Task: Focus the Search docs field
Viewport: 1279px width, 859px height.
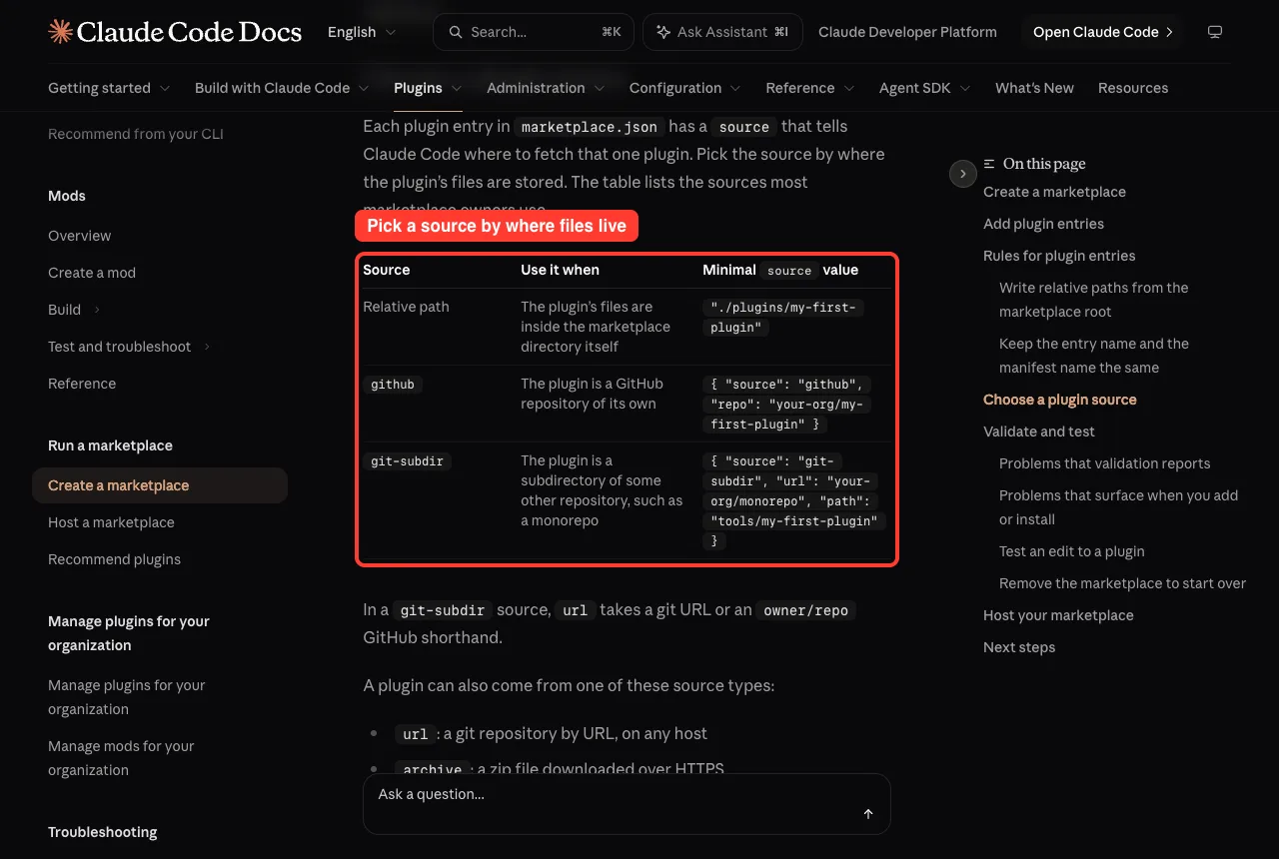Action: 533,32
